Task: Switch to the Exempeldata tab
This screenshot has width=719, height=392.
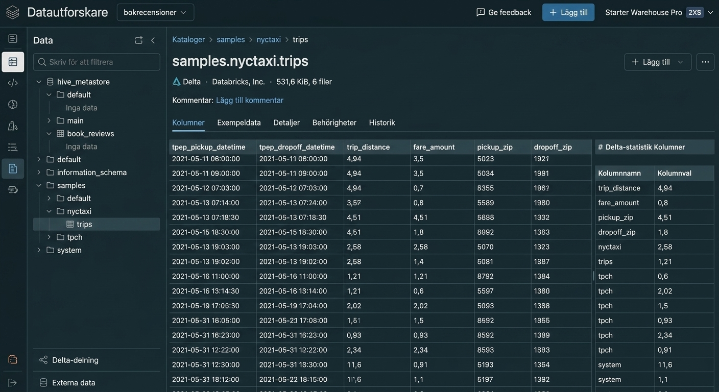Action: click(239, 122)
